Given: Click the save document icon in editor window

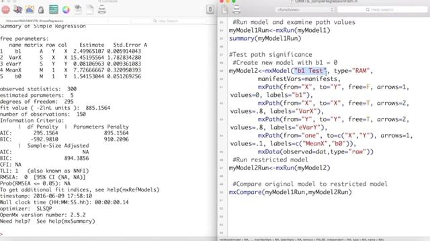Looking at the screenshot, I should pyautogui.click(x=224, y=10).
